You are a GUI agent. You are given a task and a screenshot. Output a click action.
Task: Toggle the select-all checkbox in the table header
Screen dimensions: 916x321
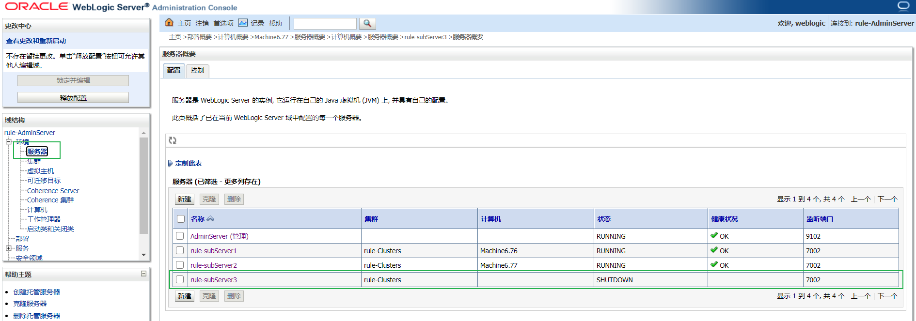181,219
